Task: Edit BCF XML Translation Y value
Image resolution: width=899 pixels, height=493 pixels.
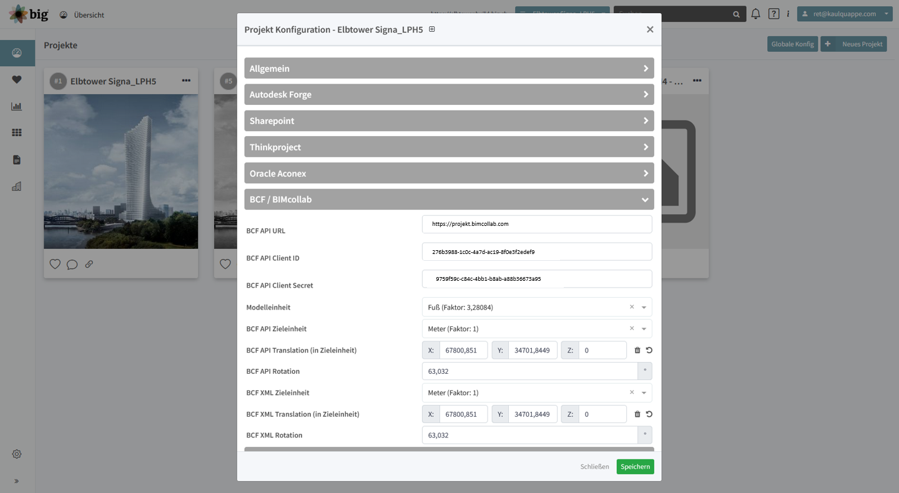Action: (x=533, y=414)
